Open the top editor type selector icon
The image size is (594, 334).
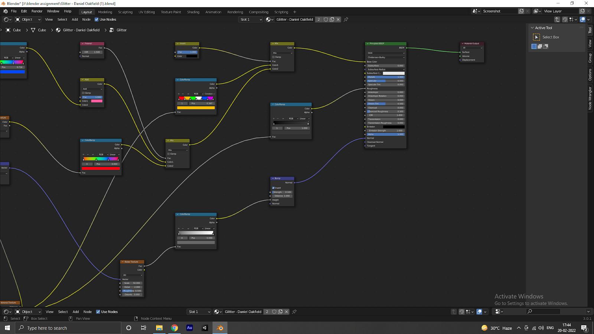click(x=7, y=19)
